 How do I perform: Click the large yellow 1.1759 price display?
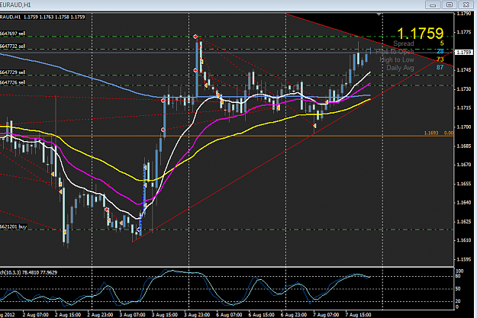pyautogui.click(x=421, y=34)
